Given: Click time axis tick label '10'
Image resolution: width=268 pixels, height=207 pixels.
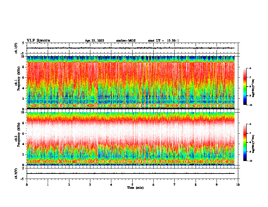Looking at the screenshot, I should (238, 185).
